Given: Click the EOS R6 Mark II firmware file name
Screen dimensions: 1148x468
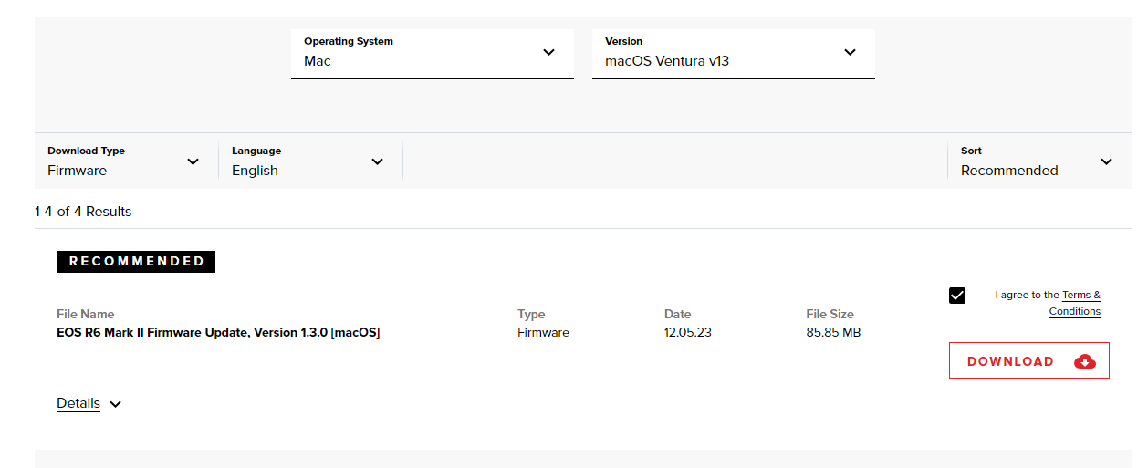Looking at the screenshot, I should 218,332.
